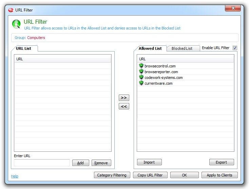This screenshot has width=249, height=189.
Task: Click the Enter URL text field
Action: (42, 163)
